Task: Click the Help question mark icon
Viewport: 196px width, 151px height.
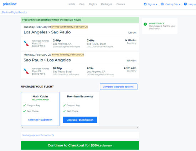Action: (185, 4)
